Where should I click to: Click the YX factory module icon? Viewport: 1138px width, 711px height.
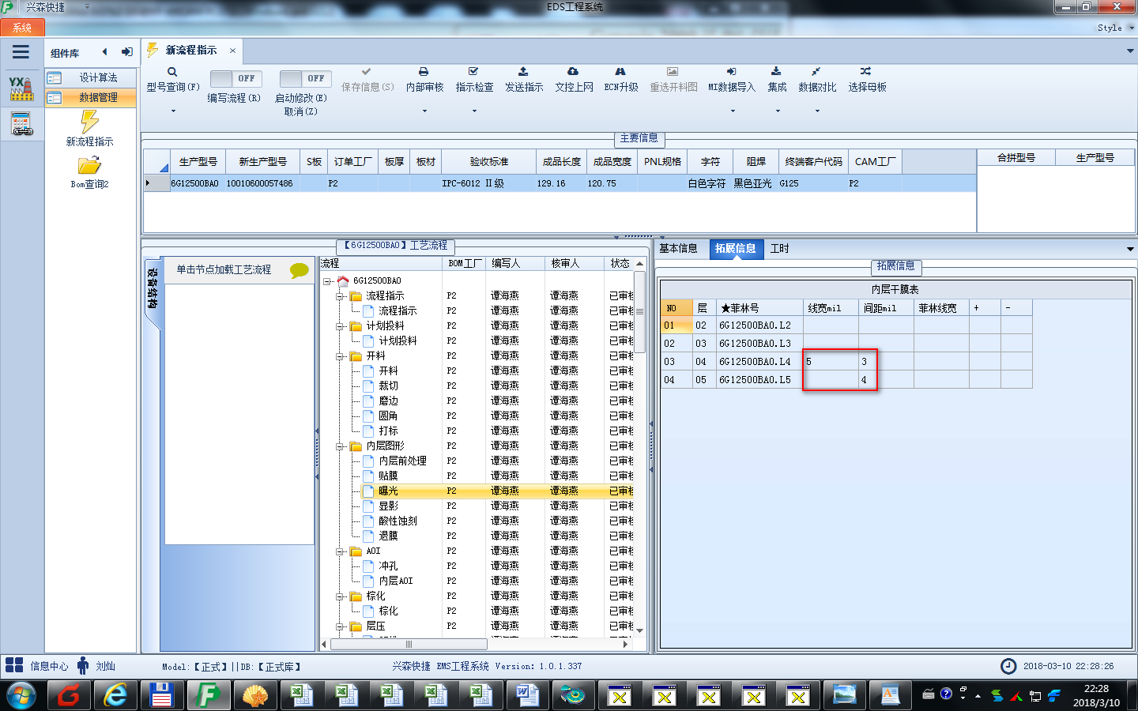click(21, 88)
